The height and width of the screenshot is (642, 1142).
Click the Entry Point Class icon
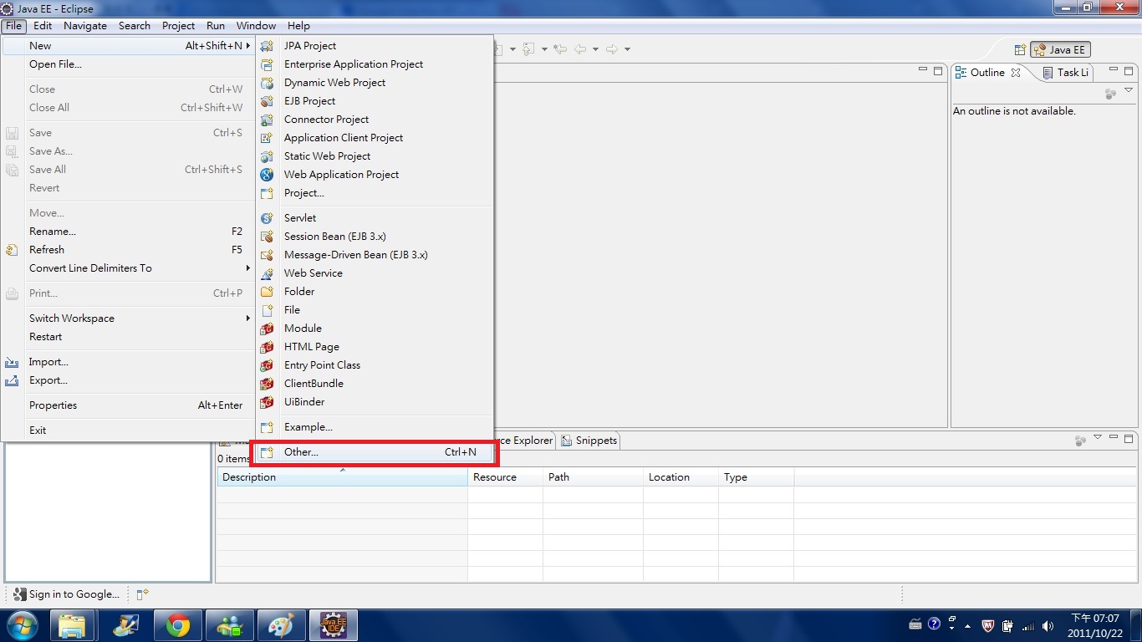click(x=267, y=365)
